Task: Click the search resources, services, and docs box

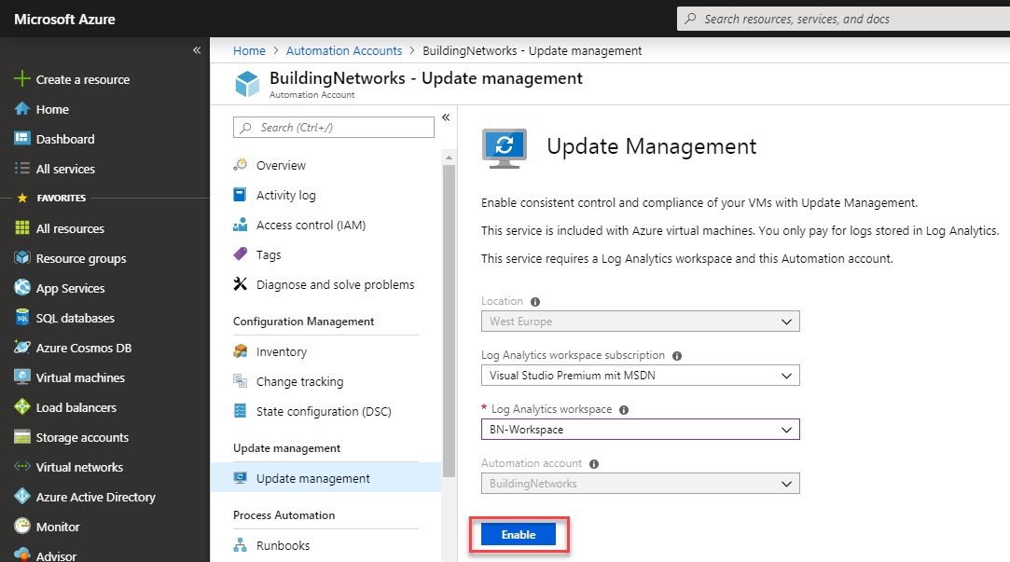Action: (843, 19)
